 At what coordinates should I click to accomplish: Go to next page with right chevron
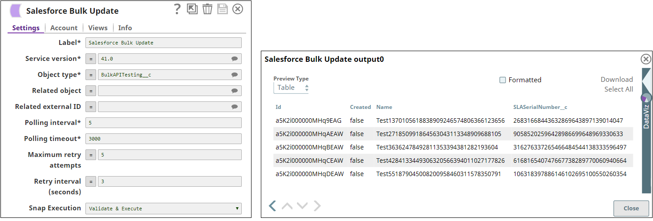tap(317, 205)
